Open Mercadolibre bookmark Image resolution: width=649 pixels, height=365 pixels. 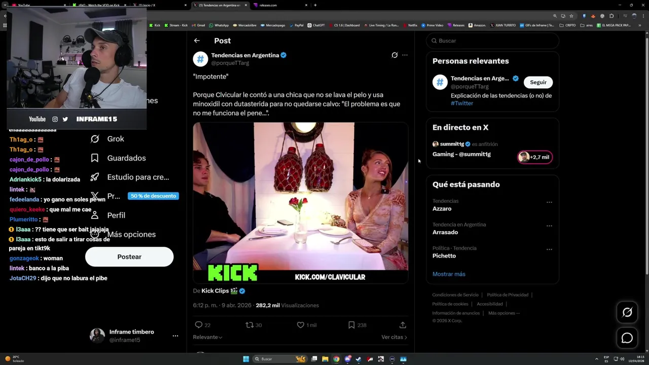coord(245,25)
